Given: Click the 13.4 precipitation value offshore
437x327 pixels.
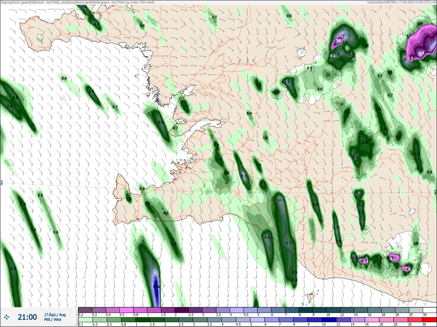Looking at the screenshot, I should tap(156, 287).
